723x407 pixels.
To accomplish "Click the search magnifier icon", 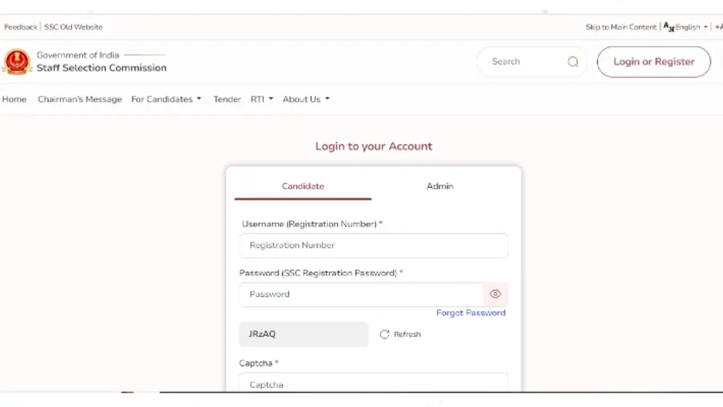I will (573, 62).
